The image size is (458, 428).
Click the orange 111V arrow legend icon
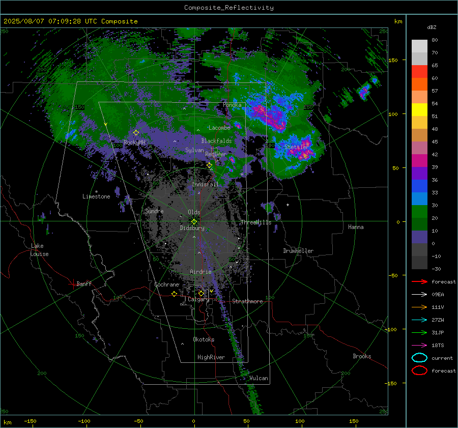[x=419, y=307]
